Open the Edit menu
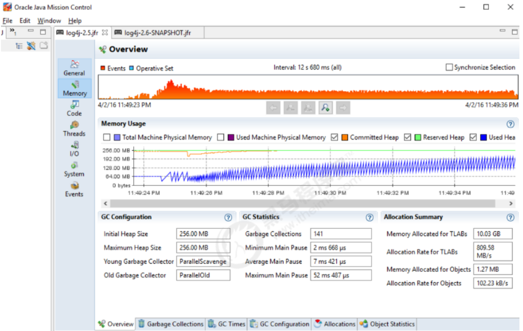The height and width of the screenshot is (331, 523). tap(24, 21)
